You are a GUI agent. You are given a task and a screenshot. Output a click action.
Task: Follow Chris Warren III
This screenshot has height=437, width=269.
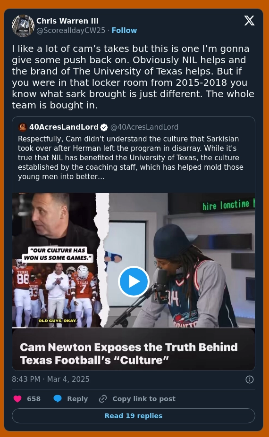(124, 30)
